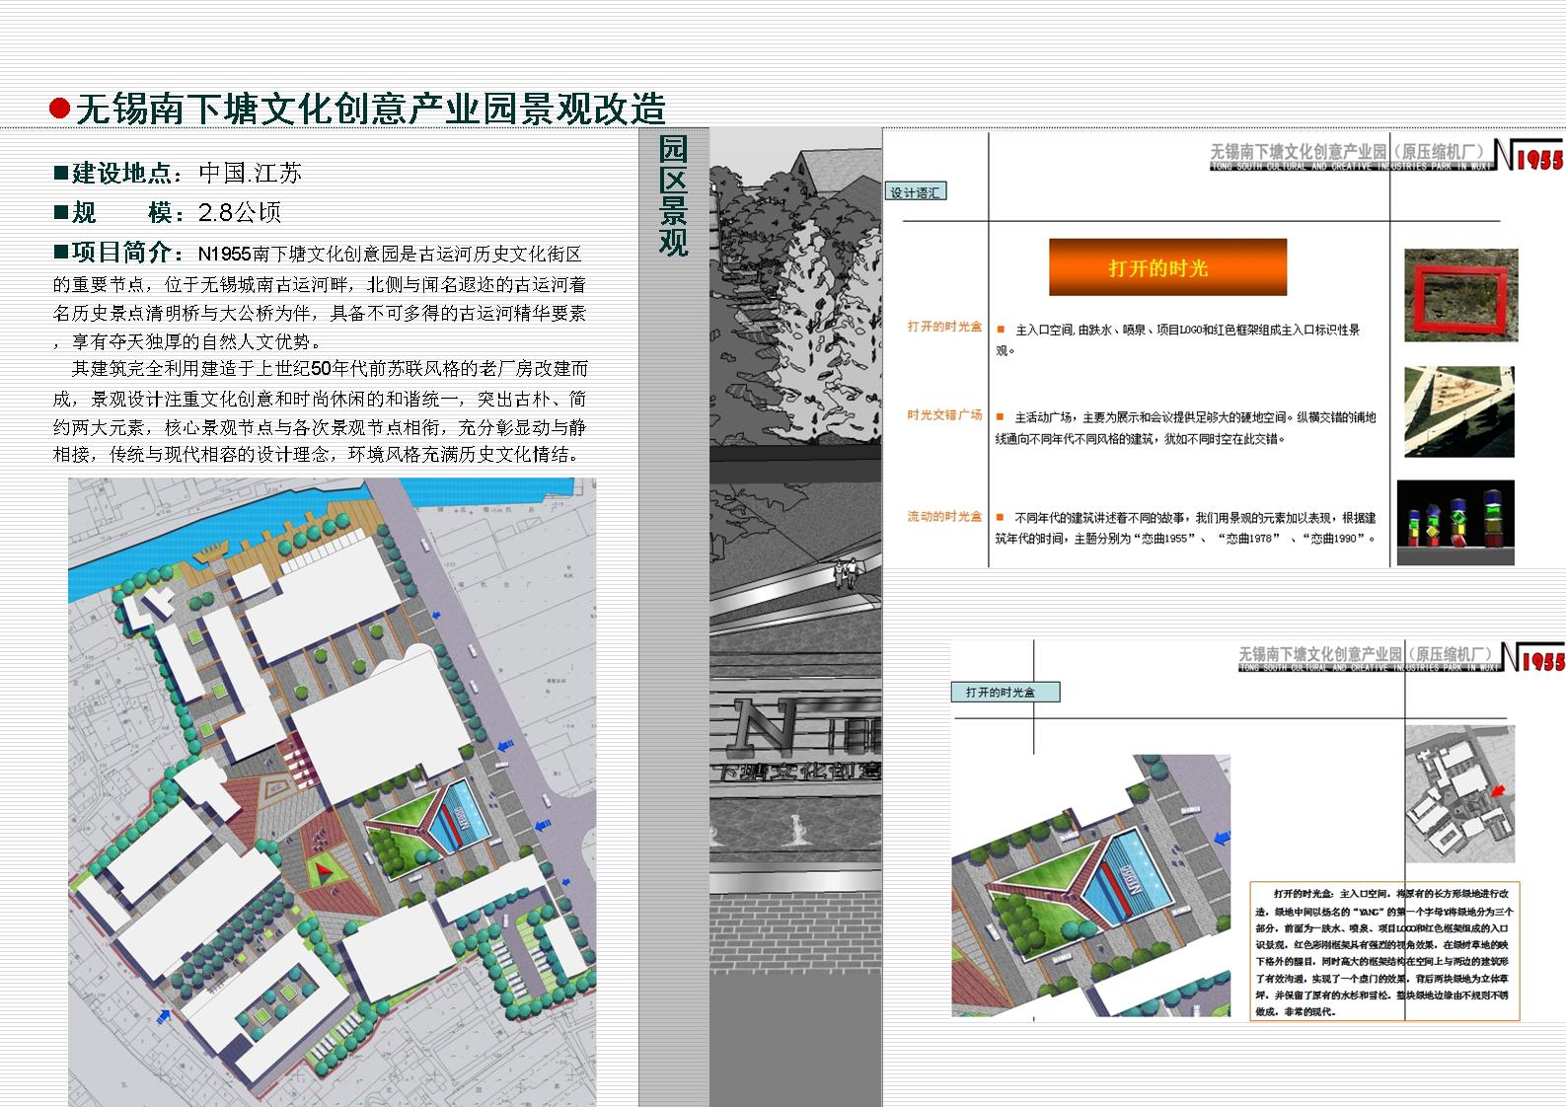Click the red triangle marker in the site plan
This screenshot has height=1107, width=1566.
click(325, 869)
